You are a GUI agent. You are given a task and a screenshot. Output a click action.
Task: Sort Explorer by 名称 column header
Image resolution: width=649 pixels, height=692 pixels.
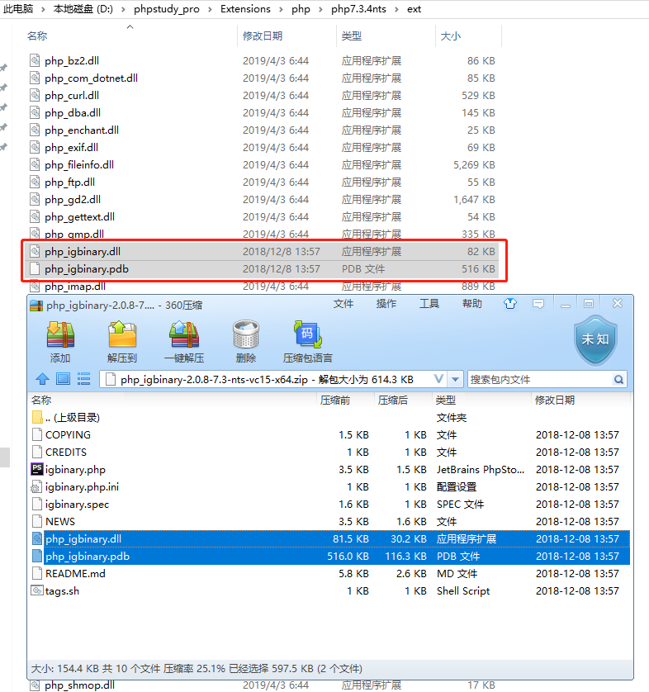[37, 36]
